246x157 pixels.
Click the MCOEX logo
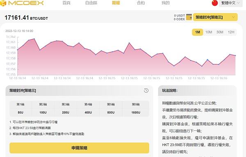pyautogui.click(x=22, y=3)
